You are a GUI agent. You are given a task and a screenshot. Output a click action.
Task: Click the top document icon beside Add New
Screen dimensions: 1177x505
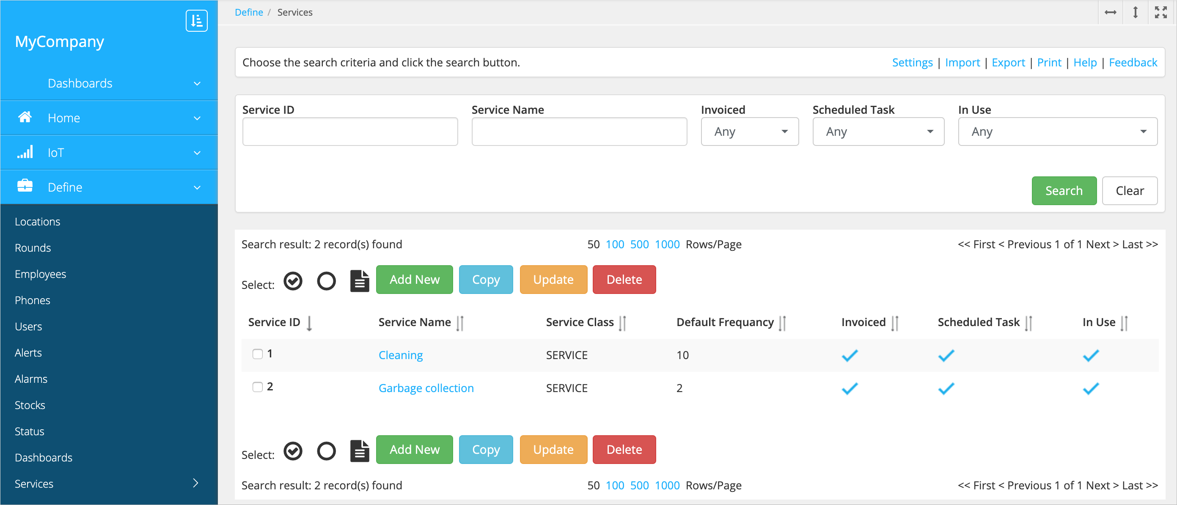360,281
